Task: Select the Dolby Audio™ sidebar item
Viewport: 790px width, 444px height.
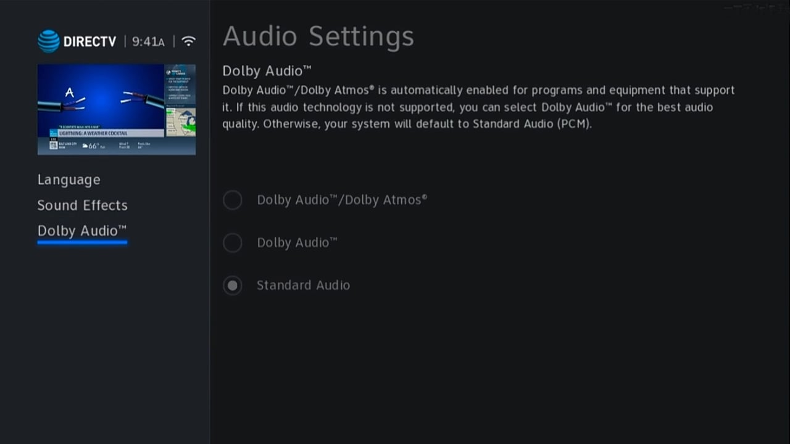Action: coord(82,231)
